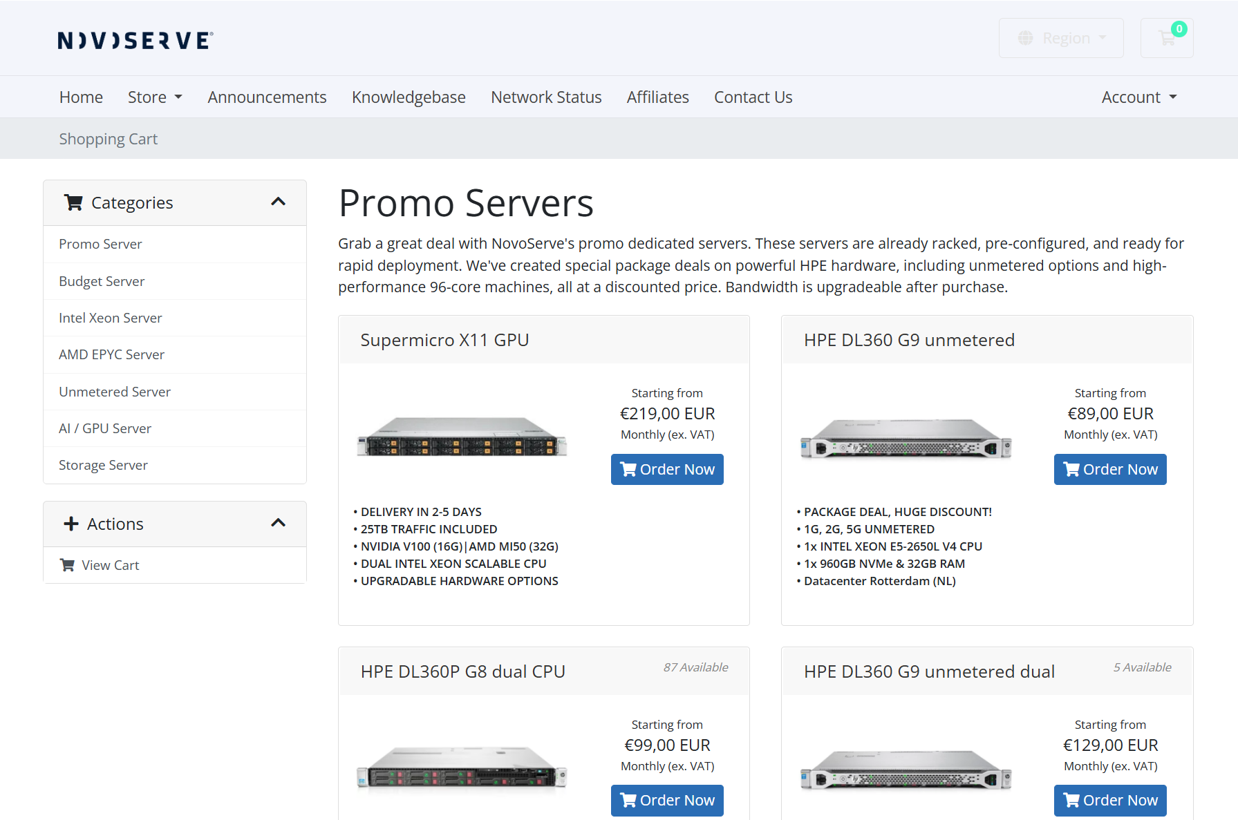Click 'PACKAGE DEAL, HUGE DISCOUNT!' bullet
This screenshot has height=820, width=1238.
(897, 512)
